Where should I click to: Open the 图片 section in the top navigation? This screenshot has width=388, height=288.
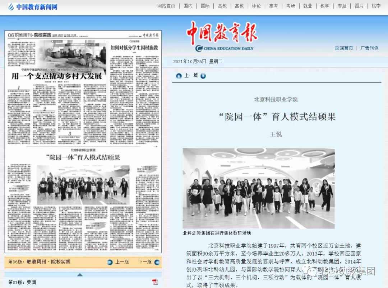tap(359, 6)
